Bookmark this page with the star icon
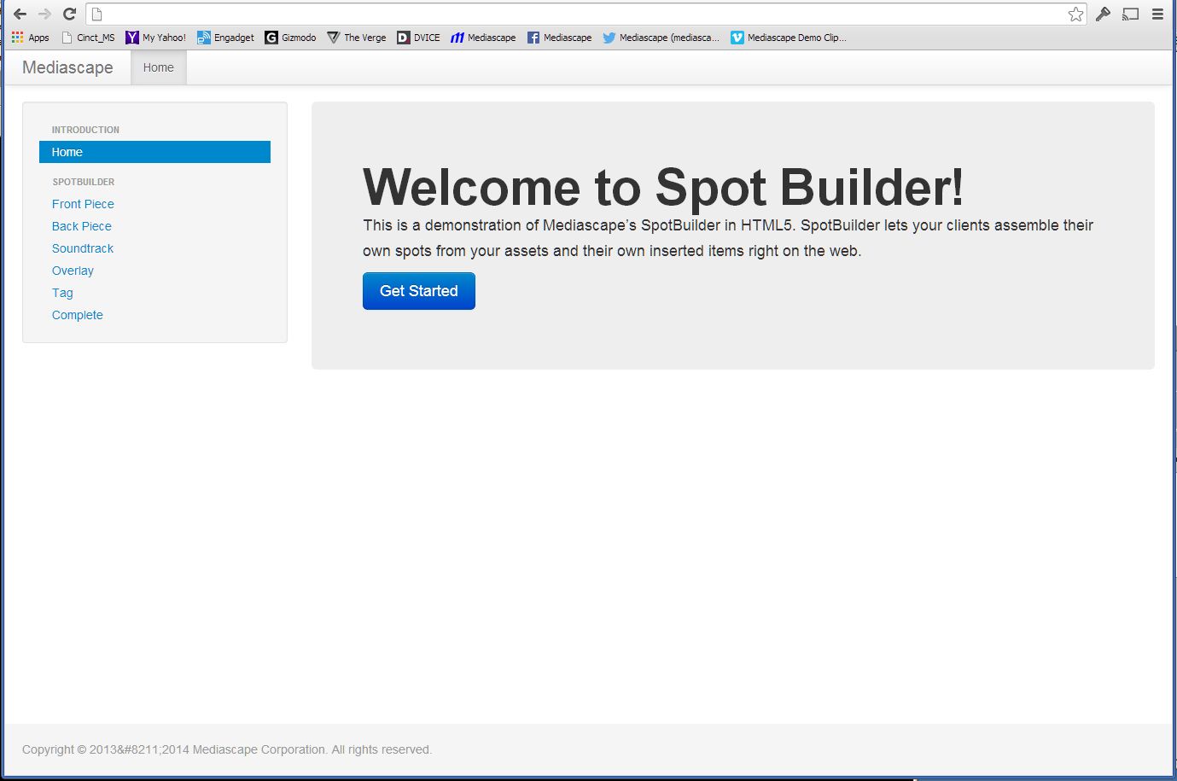 1075,14
